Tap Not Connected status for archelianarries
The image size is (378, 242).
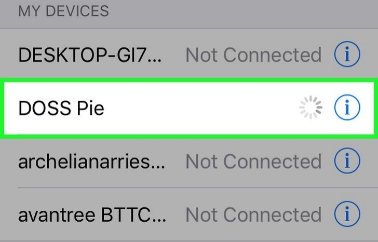[x=253, y=162]
